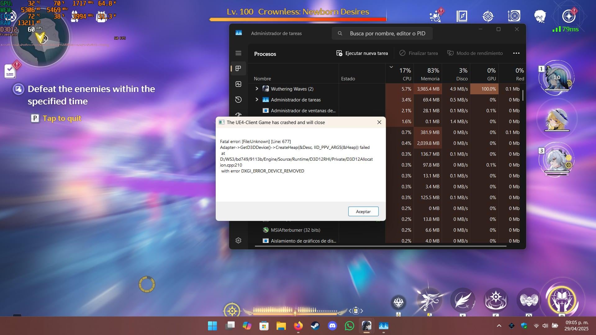Open Windows Start menu
Screen dimensions: 596x335
pos(212,326)
